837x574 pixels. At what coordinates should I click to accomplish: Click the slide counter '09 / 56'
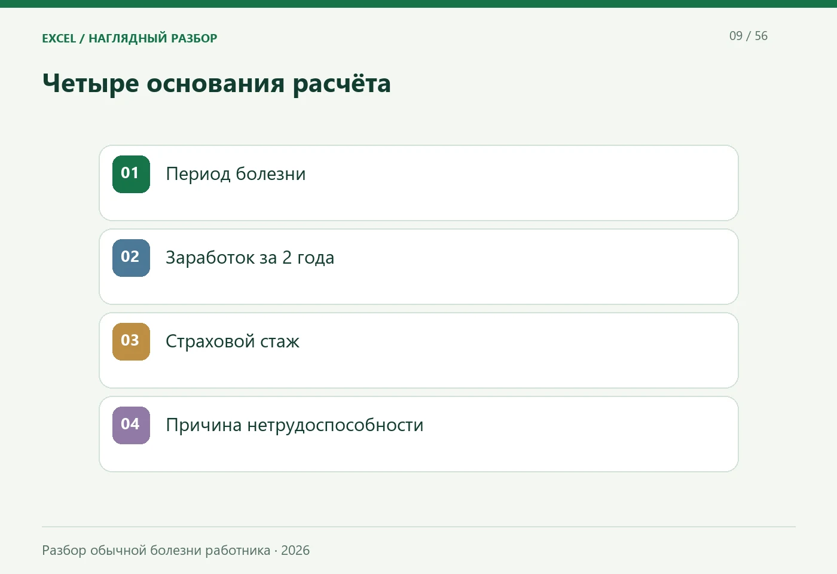(749, 36)
